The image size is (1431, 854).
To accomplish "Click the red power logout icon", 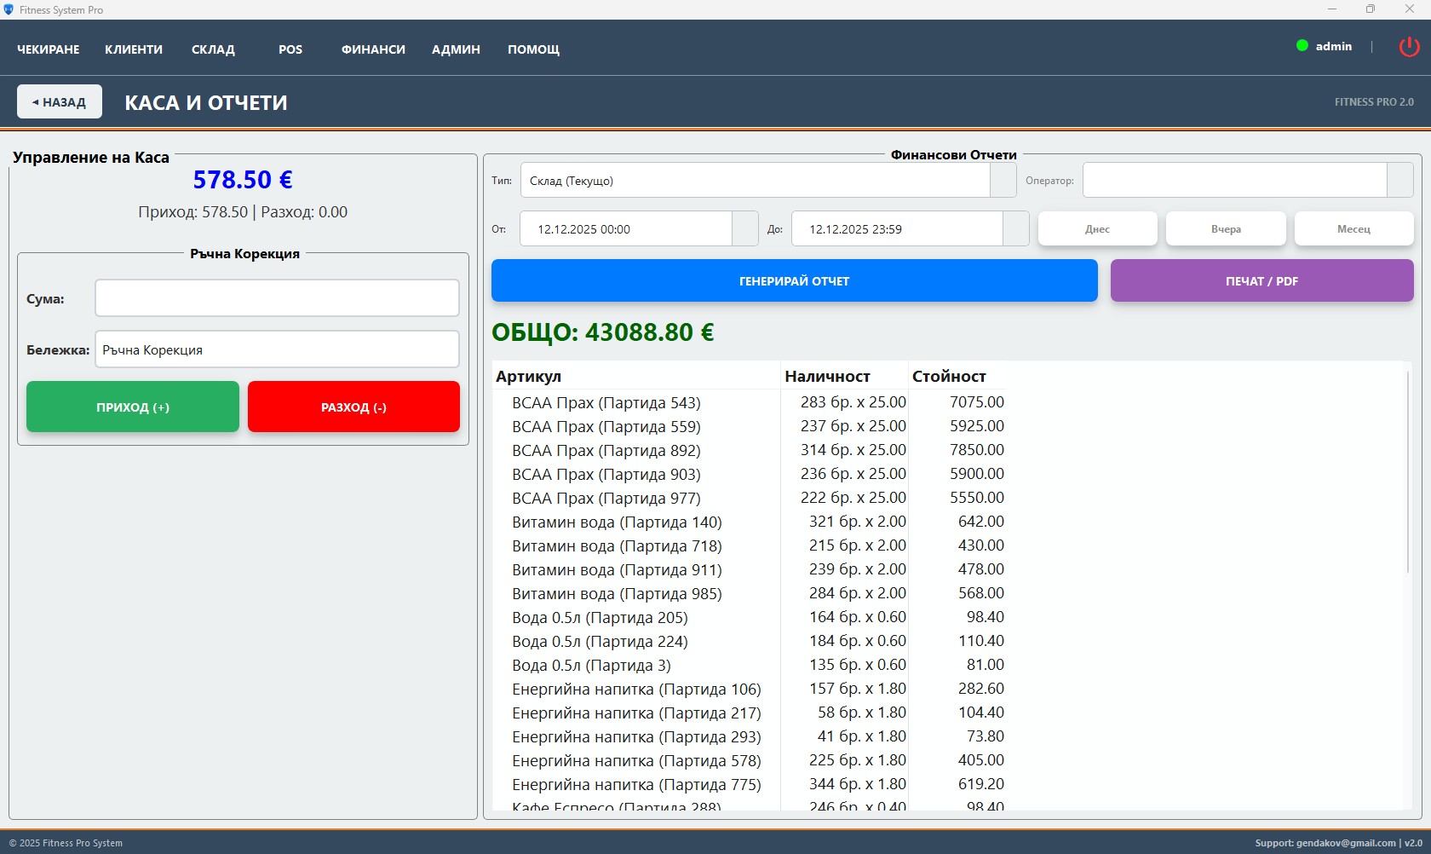I will tap(1409, 47).
